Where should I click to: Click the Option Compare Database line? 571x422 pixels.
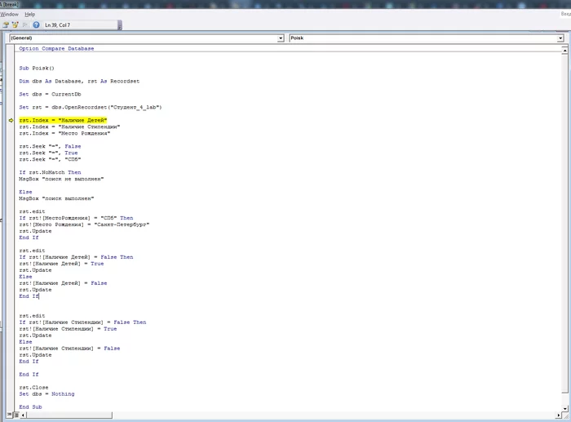[x=56, y=48]
